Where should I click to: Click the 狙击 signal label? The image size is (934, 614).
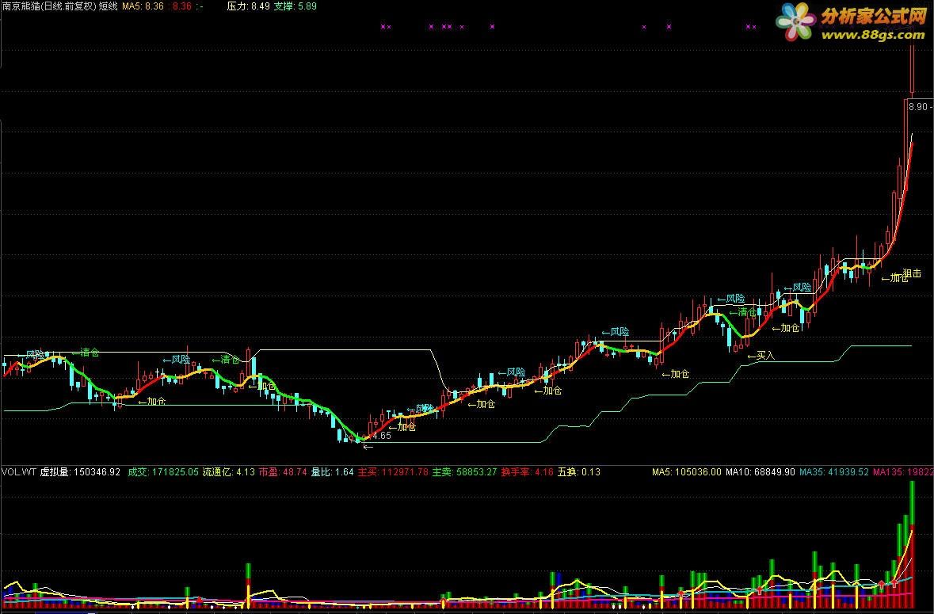pyautogui.click(x=913, y=273)
